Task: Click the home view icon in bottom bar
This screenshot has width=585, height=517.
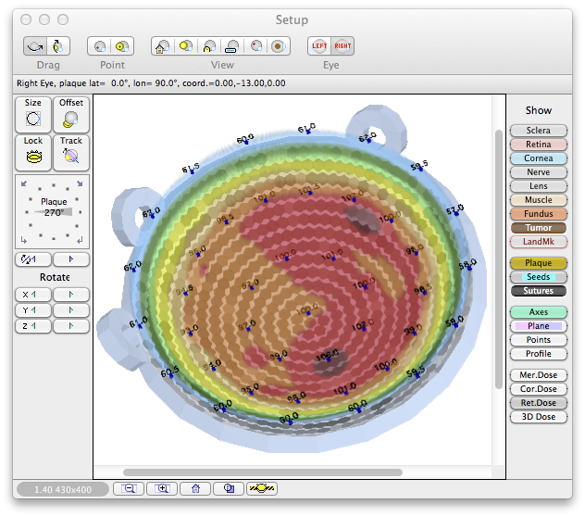Action: (x=195, y=488)
